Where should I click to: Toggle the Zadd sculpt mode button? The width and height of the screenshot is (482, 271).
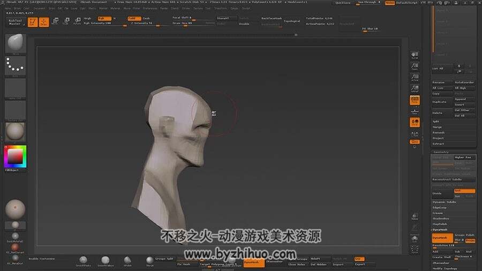134,18
